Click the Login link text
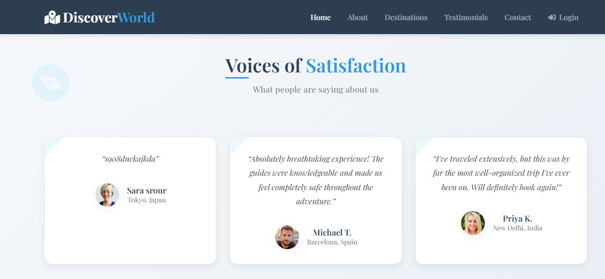The image size is (605, 279). (569, 17)
